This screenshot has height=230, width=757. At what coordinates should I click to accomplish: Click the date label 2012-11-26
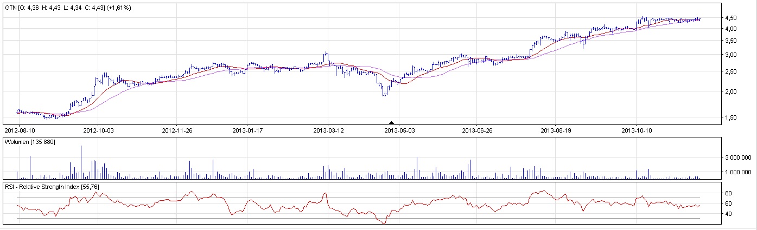[177, 130]
